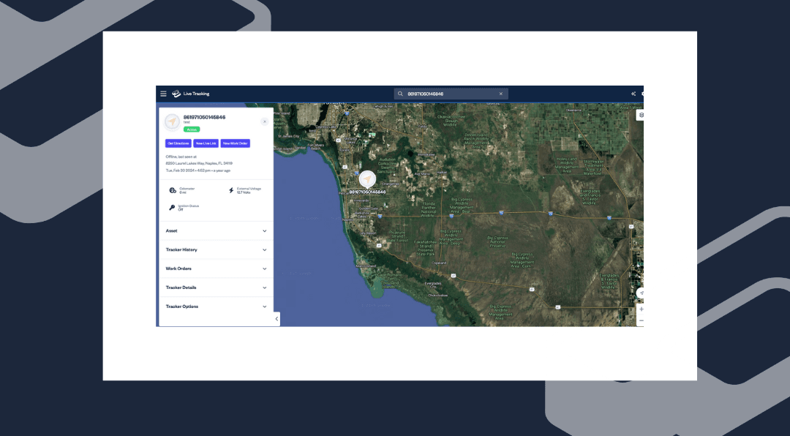Click the tracker marker on the map
790x436 pixels.
367,180
